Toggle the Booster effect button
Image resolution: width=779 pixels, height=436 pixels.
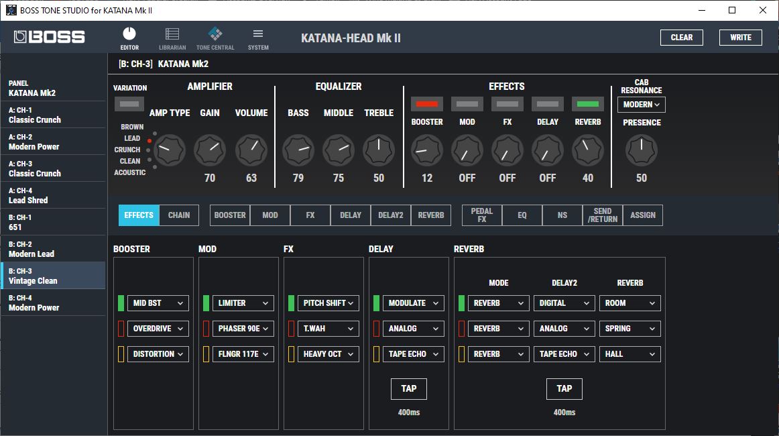tap(427, 104)
